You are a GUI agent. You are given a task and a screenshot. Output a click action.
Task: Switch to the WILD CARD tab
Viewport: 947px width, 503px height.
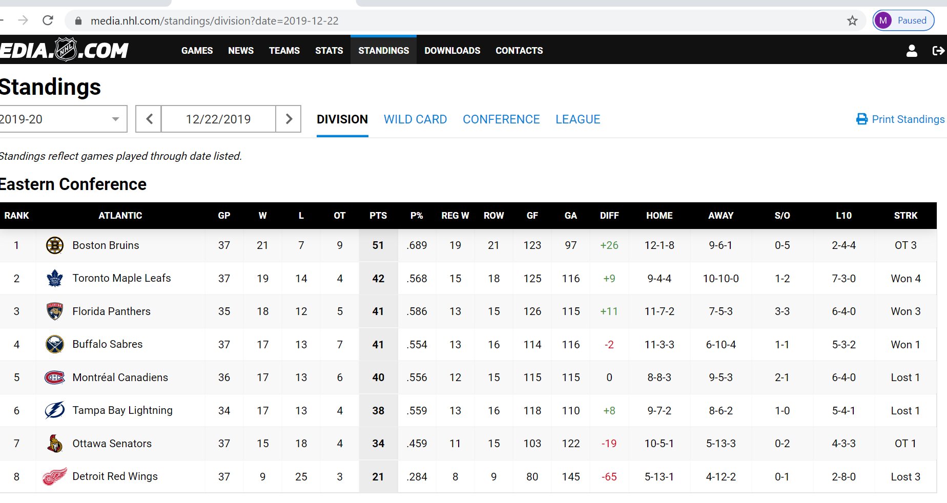(x=415, y=119)
